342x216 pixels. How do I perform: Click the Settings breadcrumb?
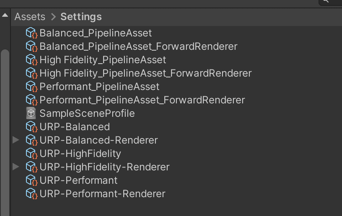click(x=81, y=17)
